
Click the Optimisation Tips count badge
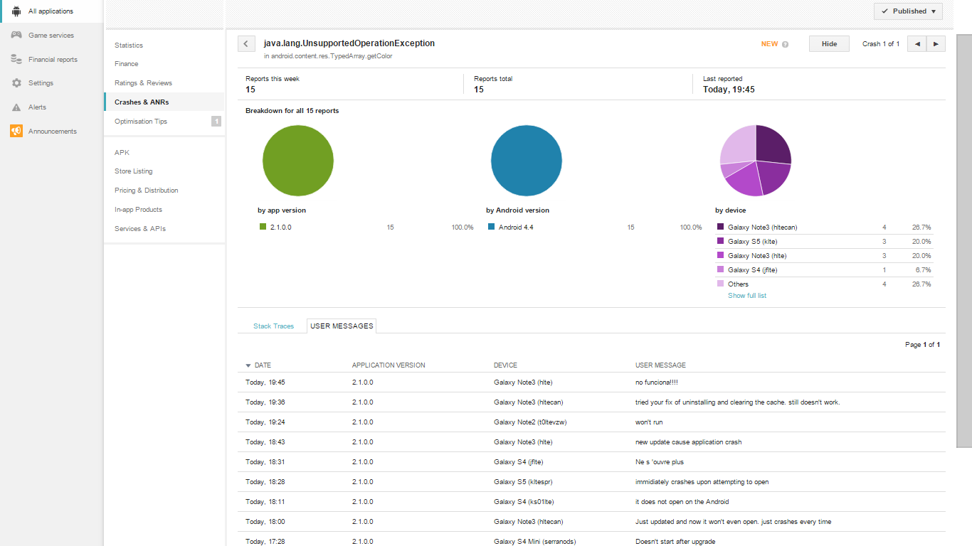pos(216,122)
